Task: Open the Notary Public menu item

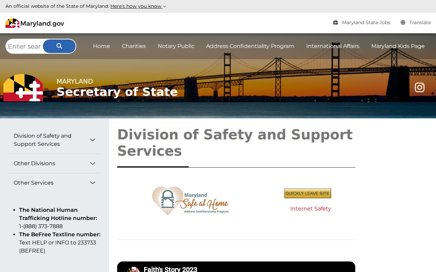Action: (x=176, y=46)
